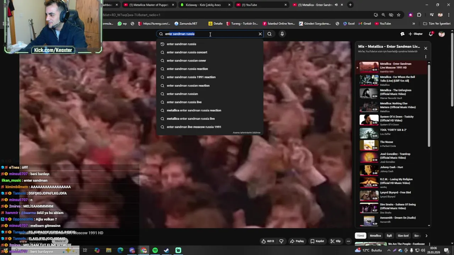Open more video actions ellipsis

coord(348,241)
